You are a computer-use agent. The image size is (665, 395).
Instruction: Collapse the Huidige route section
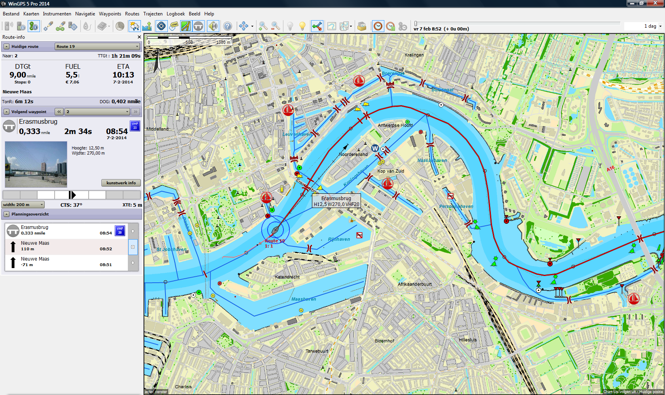(6, 46)
